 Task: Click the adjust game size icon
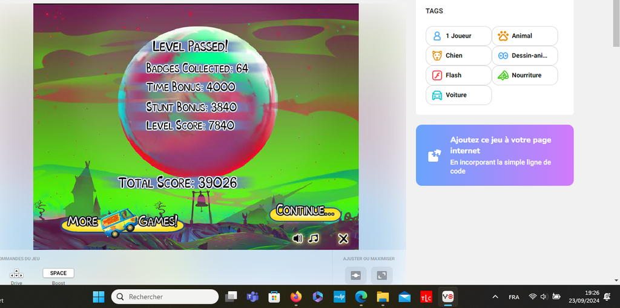tap(355, 275)
